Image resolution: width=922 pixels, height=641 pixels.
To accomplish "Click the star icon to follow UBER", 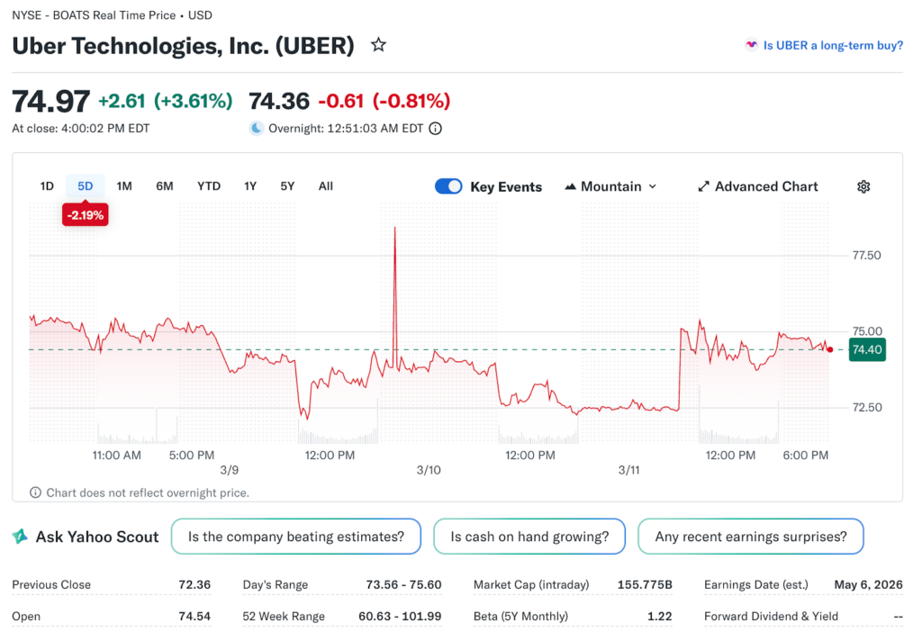I will (379, 45).
